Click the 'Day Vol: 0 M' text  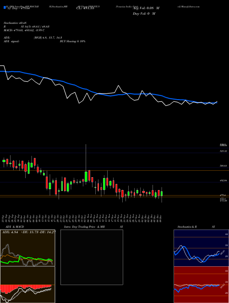click(144, 14)
